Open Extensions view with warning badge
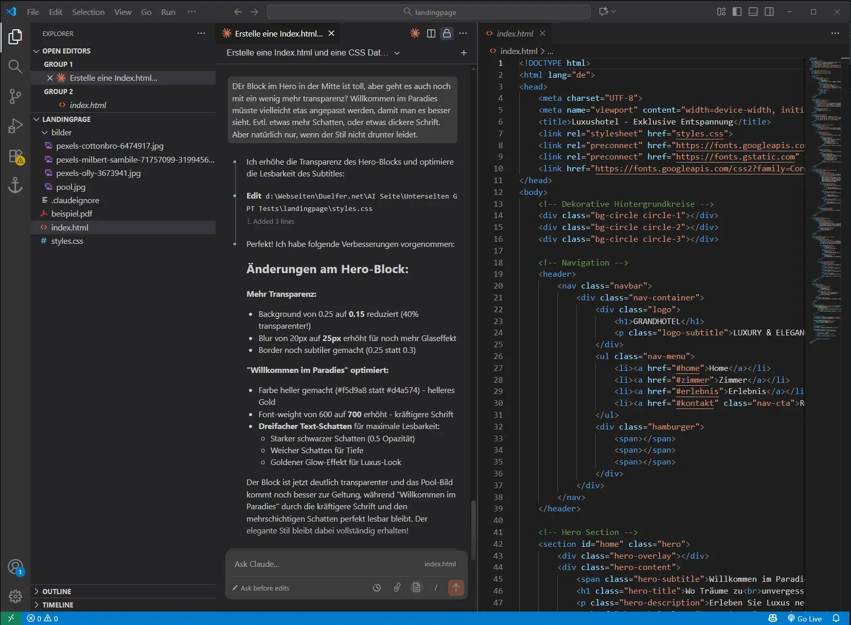The width and height of the screenshot is (851, 625). tap(15, 156)
